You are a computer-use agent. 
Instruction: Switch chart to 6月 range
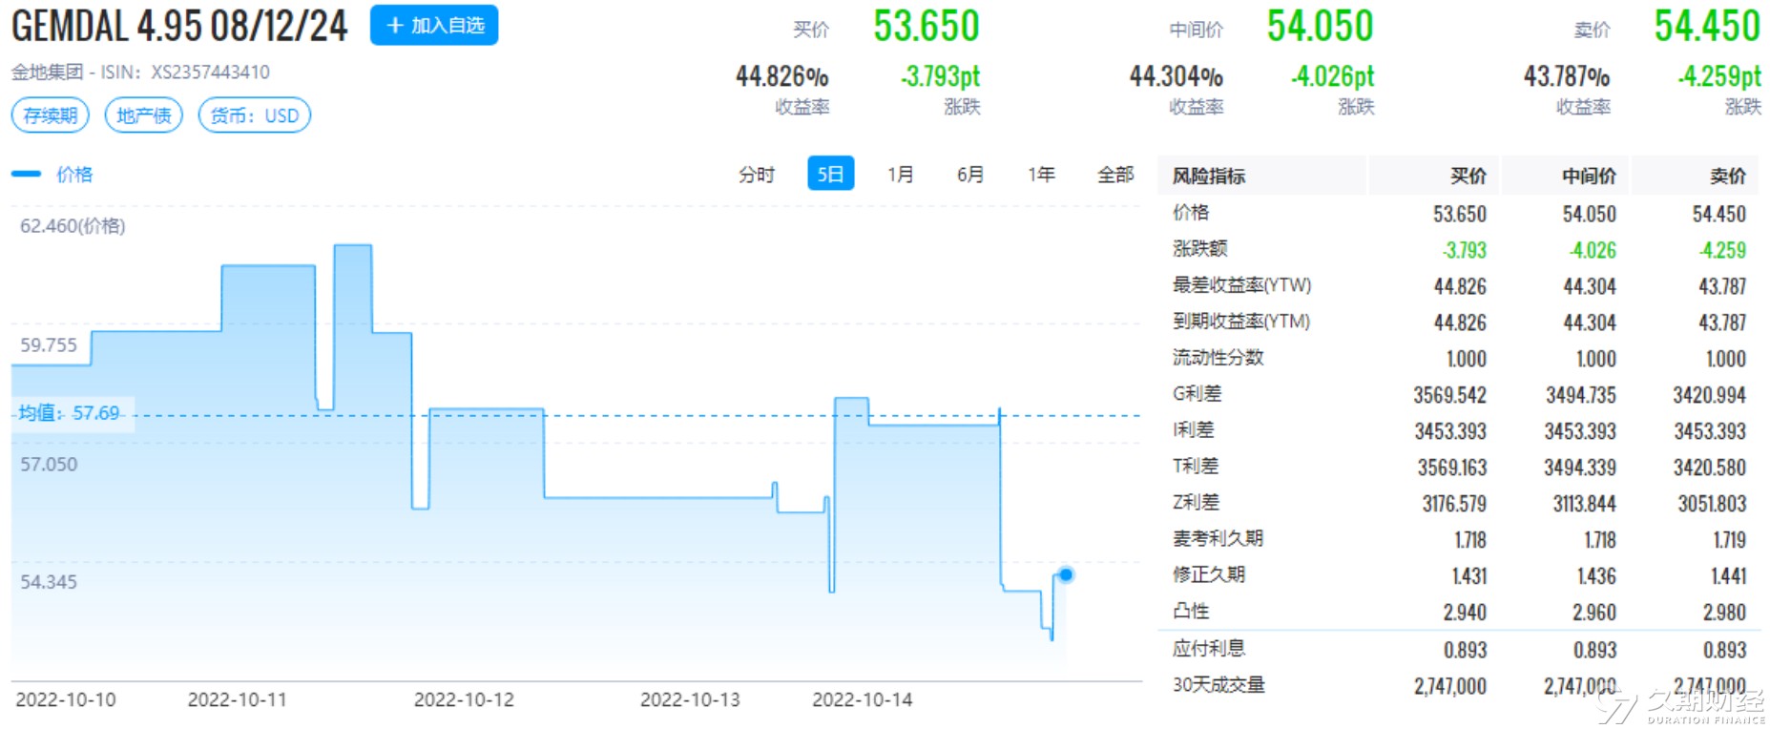pyautogui.click(x=970, y=175)
